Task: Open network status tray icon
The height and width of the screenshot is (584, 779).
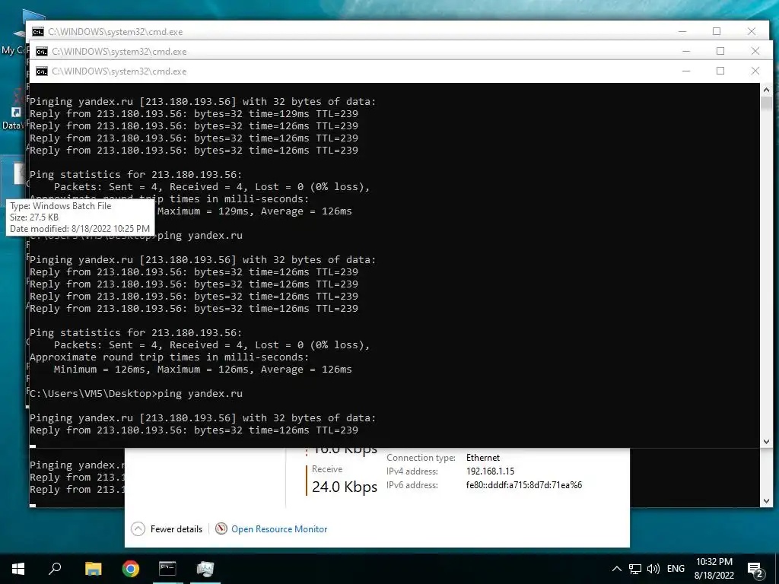Action: click(x=635, y=569)
